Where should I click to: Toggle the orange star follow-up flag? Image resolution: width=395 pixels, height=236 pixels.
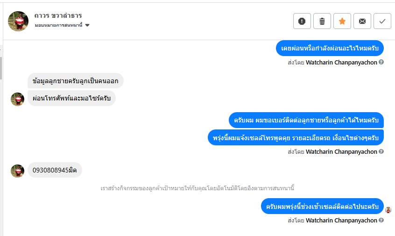(x=342, y=21)
